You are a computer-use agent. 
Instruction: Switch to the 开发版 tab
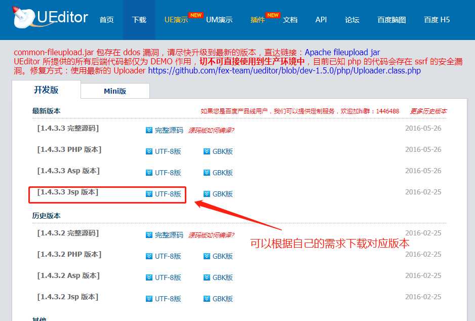46,90
